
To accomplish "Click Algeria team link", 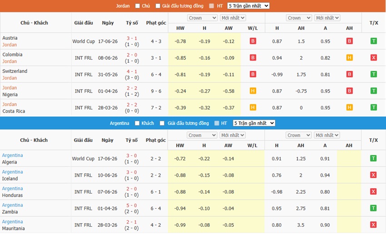I will pos(10,162).
